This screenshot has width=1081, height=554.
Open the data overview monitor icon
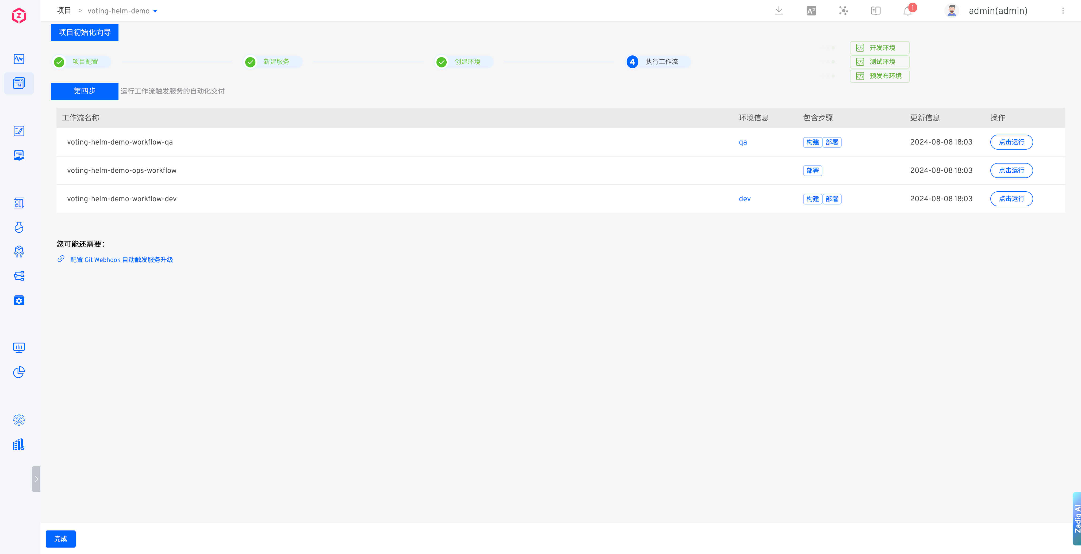(x=19, y=347)
